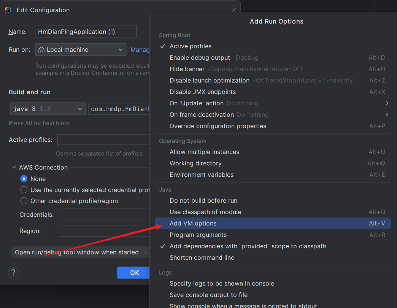This screenshot has width=397, height=308.
Task: Open the help question mark button
Action: 13,273
